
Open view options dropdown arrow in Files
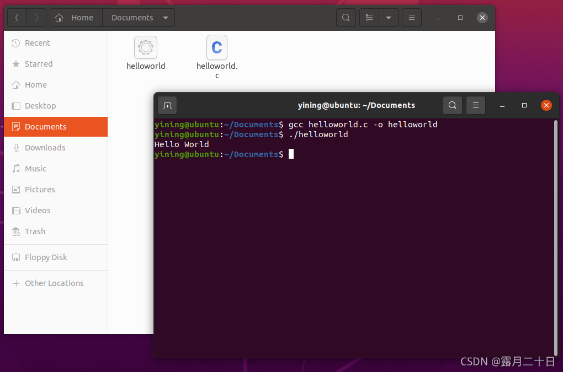tap(389, 18)
